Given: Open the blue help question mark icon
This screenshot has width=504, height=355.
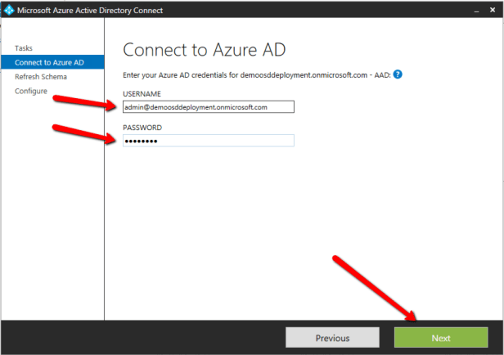Looking at the screenshot, I should click(x=398, y=74).
